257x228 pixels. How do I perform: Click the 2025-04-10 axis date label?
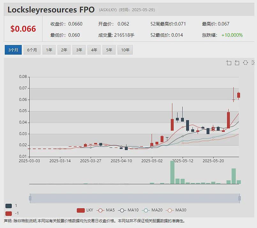click(121, 161)
